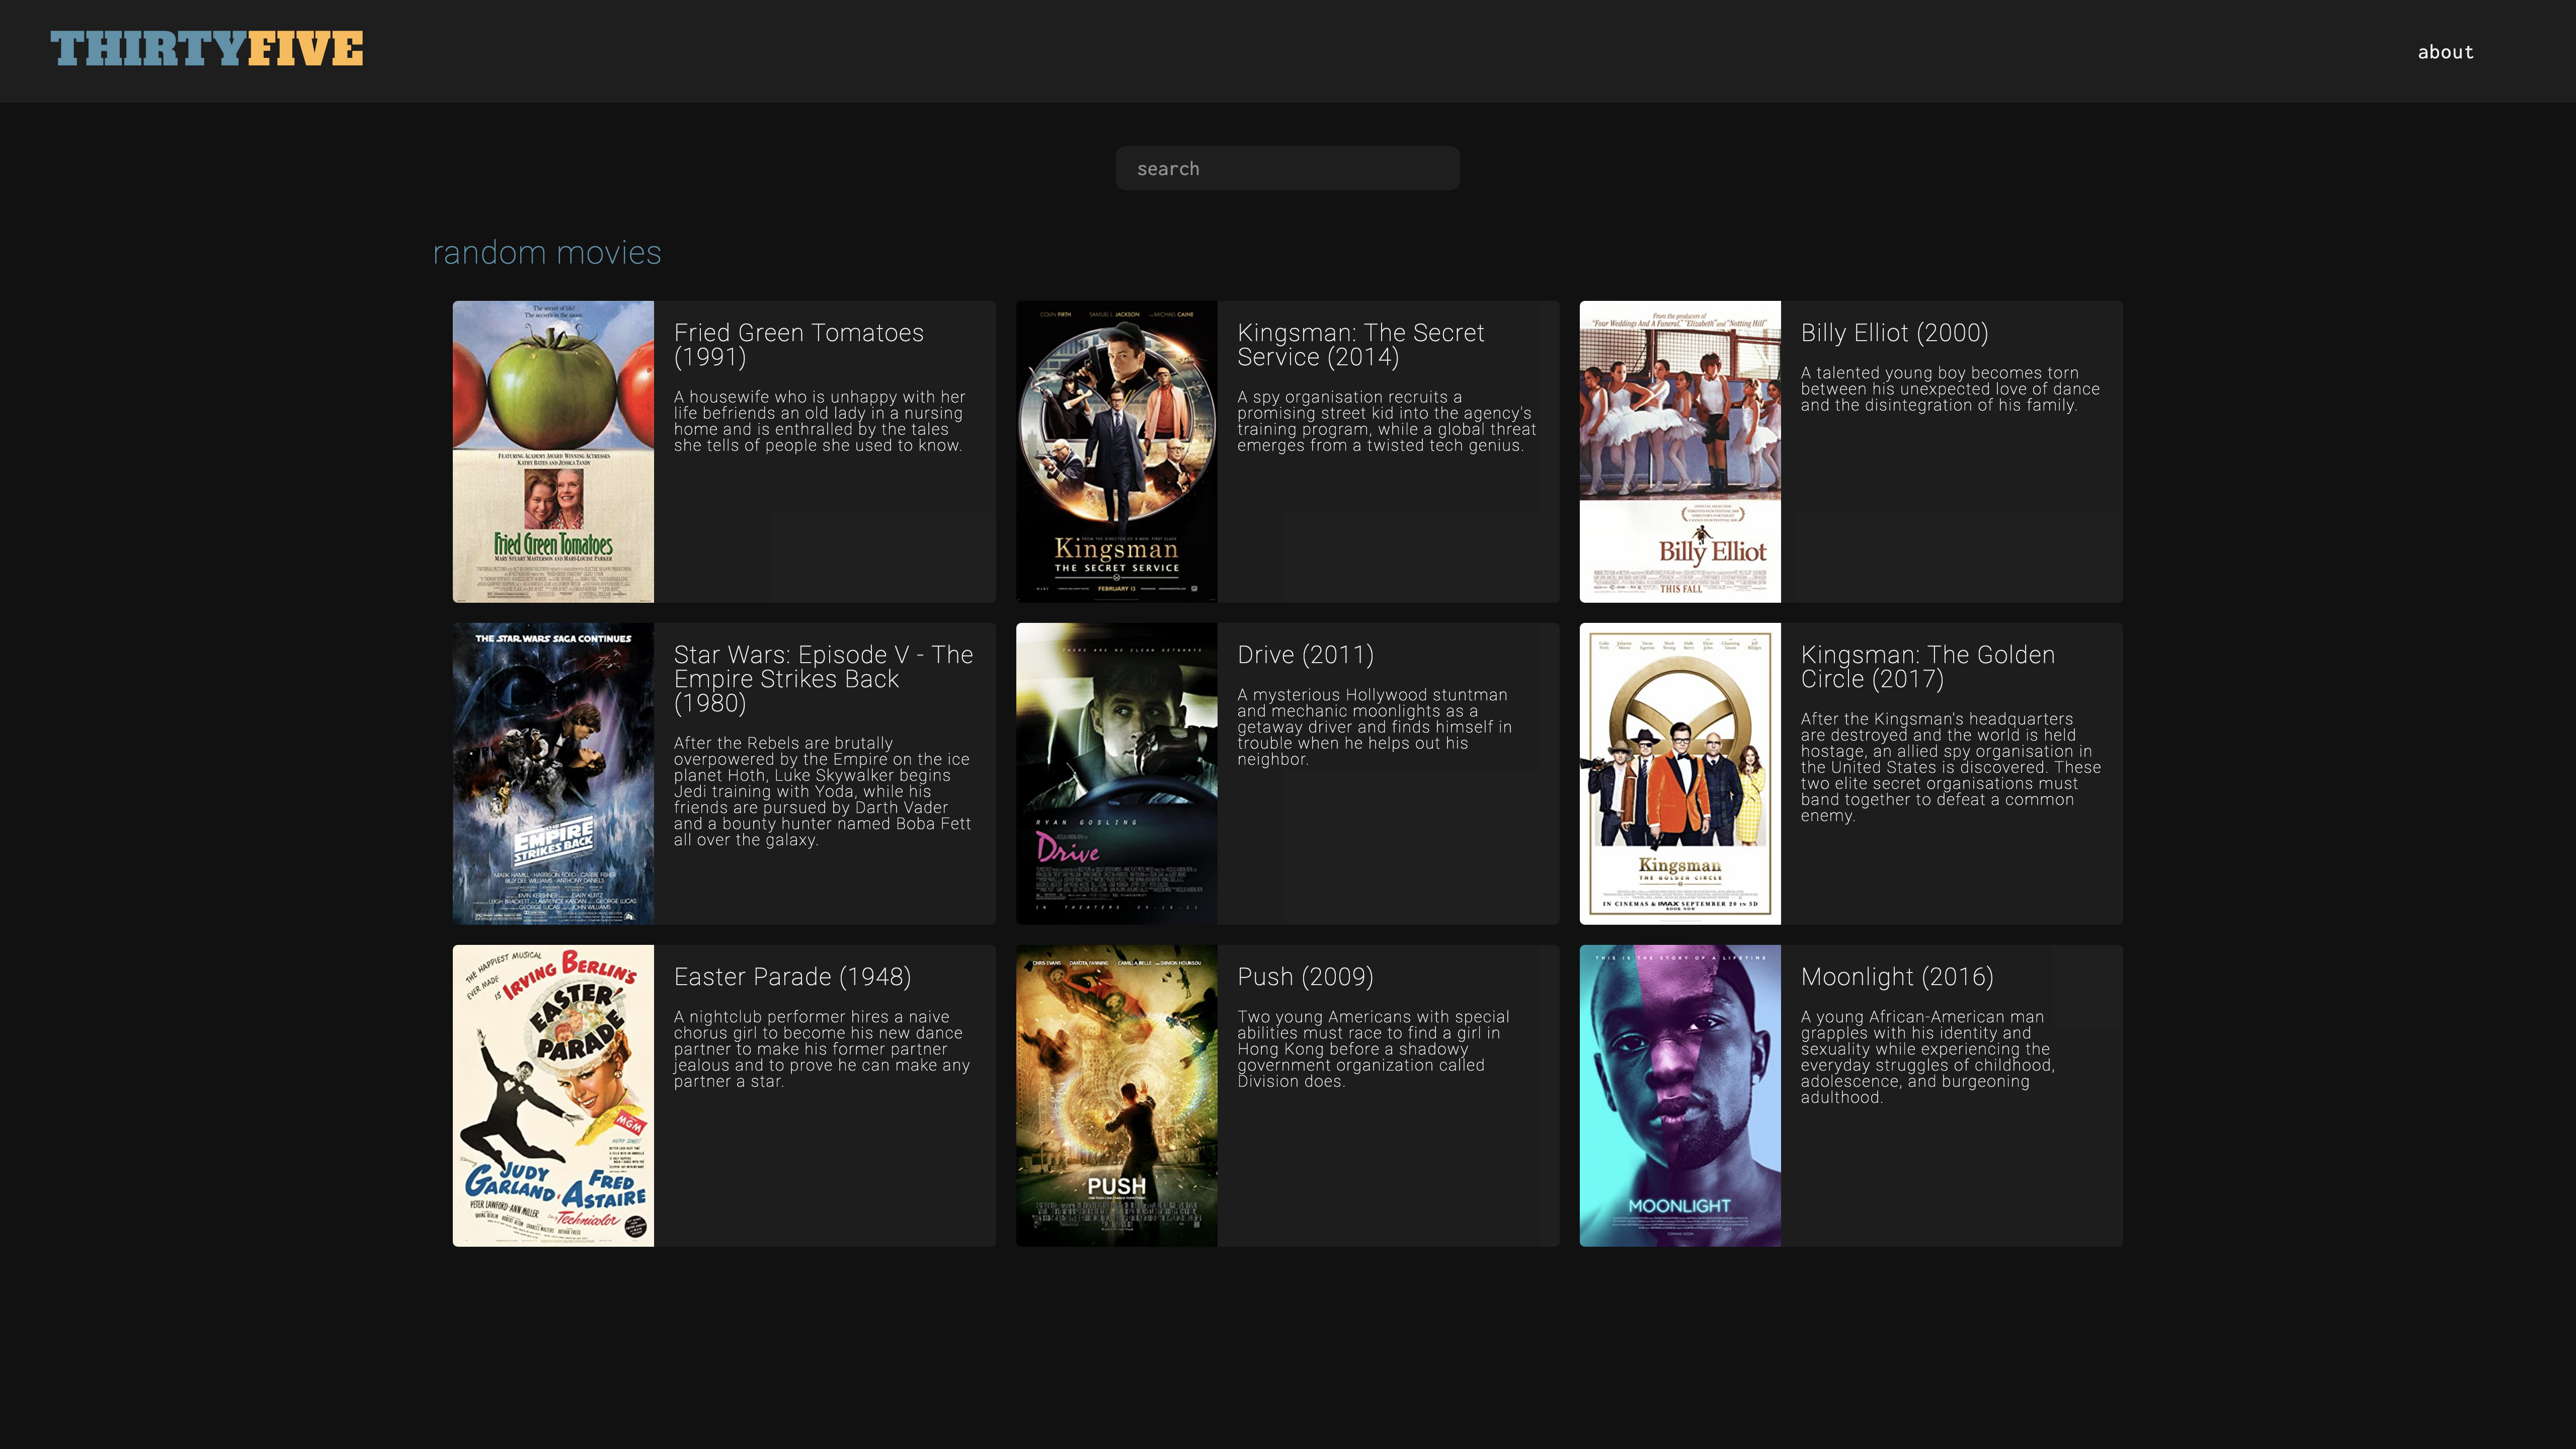
Task: Focus the search input field
Action: 1287,168
